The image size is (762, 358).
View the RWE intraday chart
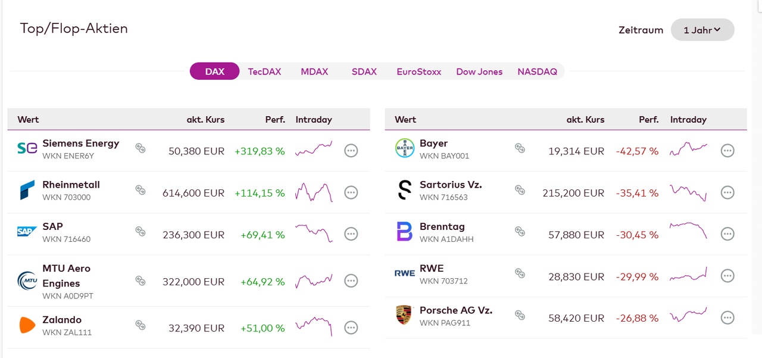pyautogui.click(x=689, y=275)
